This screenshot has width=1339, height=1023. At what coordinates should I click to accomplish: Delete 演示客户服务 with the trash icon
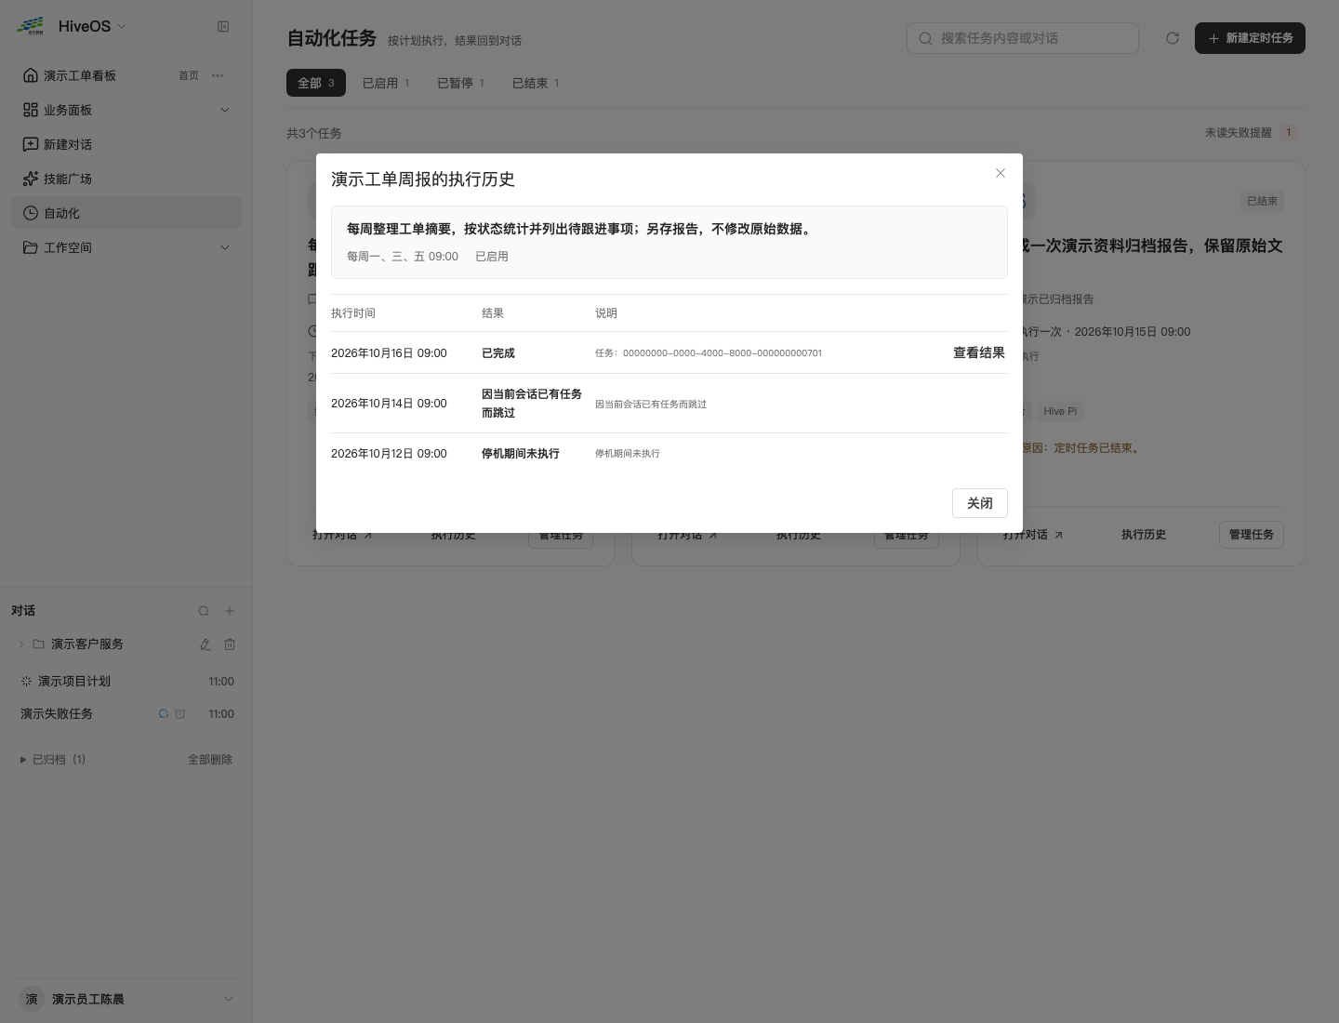click(230, 644)
